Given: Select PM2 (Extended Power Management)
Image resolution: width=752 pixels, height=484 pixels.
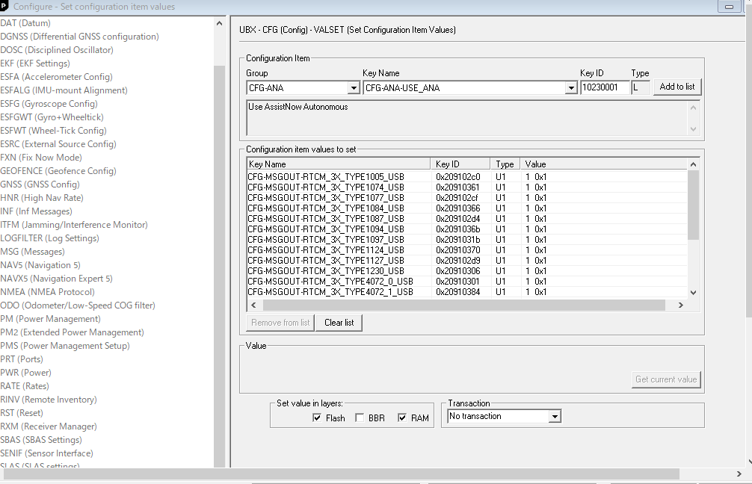Looking at the screenshot, I should 72,332.
